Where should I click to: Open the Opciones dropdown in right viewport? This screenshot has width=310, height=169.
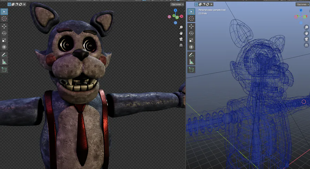(x=303, y=4)
